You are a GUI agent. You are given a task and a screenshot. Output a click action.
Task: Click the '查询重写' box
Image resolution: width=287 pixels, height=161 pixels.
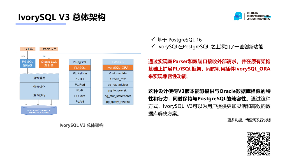[x=39, y=78]
